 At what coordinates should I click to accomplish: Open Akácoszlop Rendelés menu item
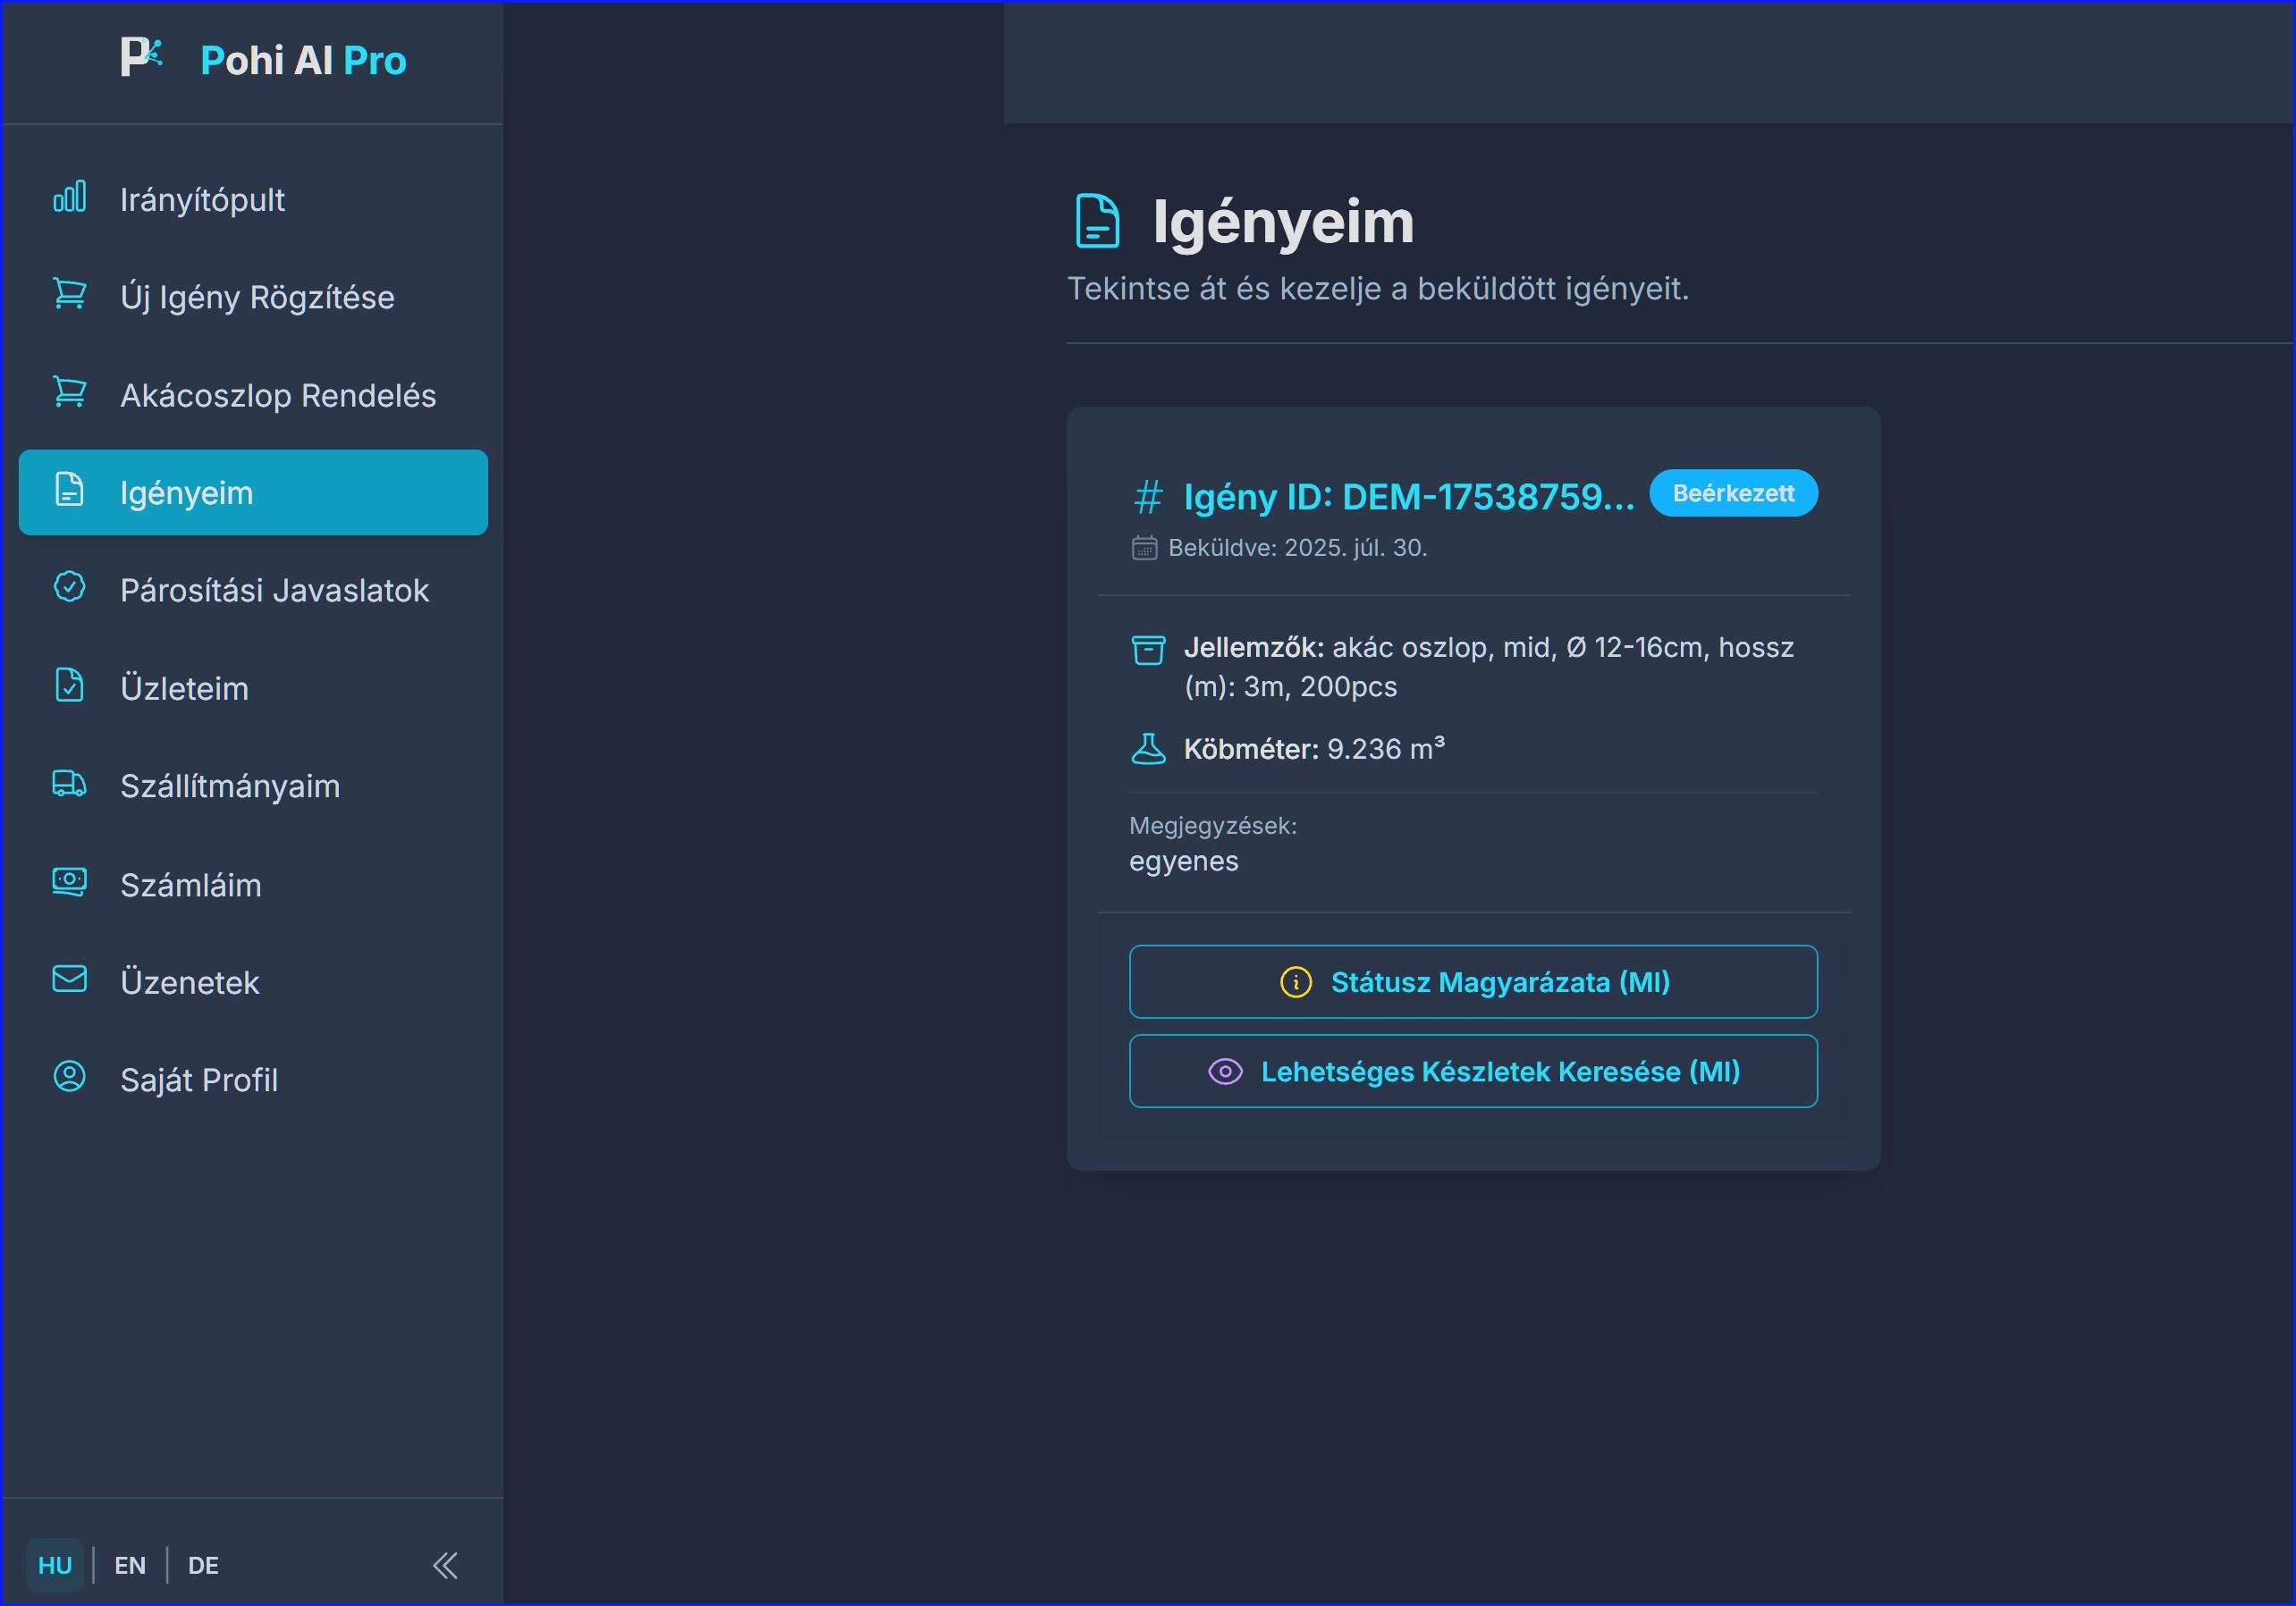click(277, 396)
